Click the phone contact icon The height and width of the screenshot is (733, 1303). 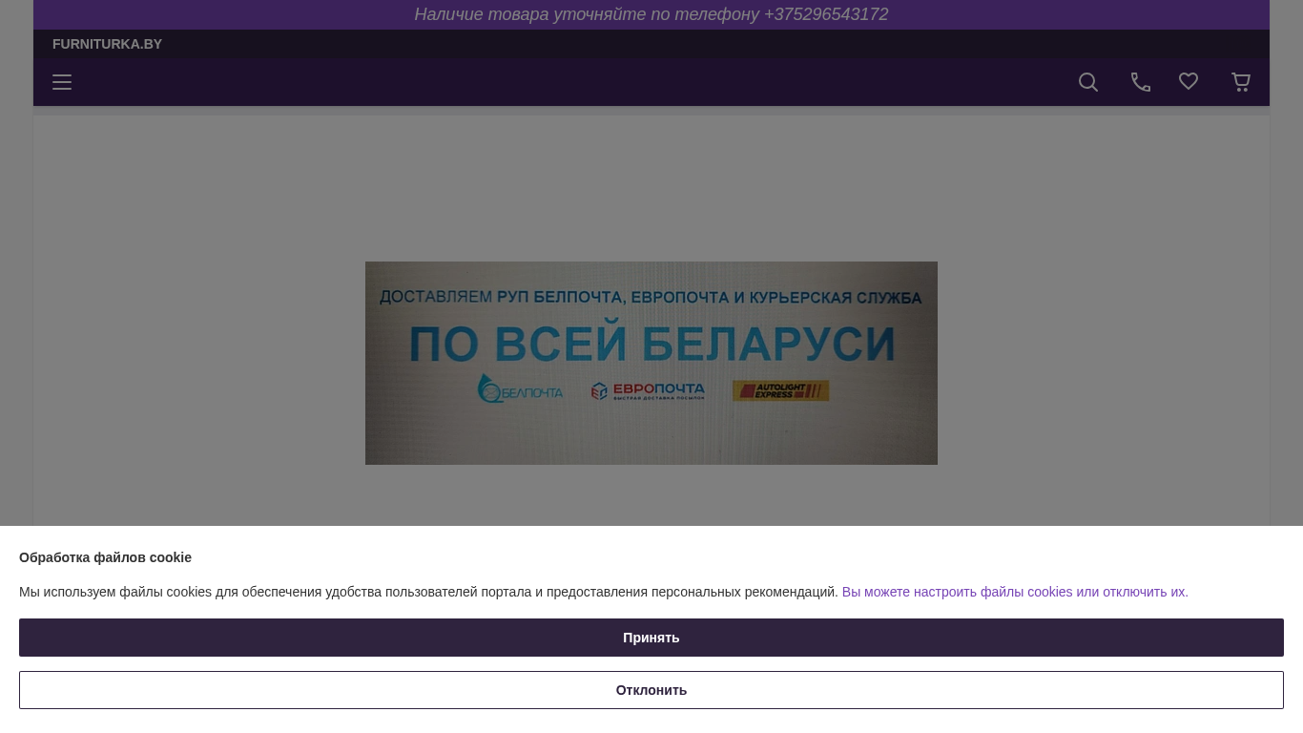click(1141, 82)
